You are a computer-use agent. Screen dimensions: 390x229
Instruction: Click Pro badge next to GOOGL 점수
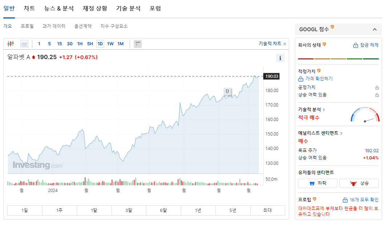(x=332, y=27)
